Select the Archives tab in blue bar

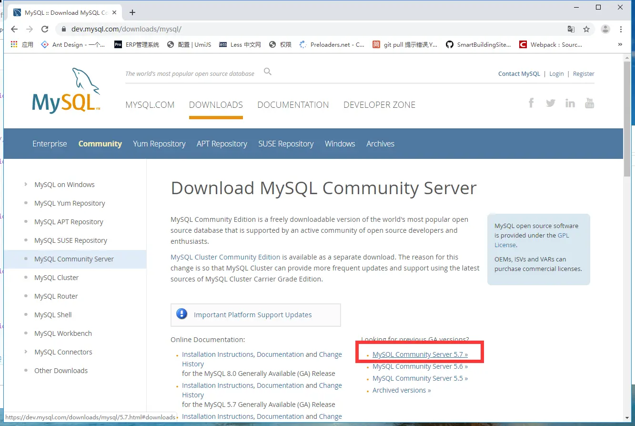(381, 144)
